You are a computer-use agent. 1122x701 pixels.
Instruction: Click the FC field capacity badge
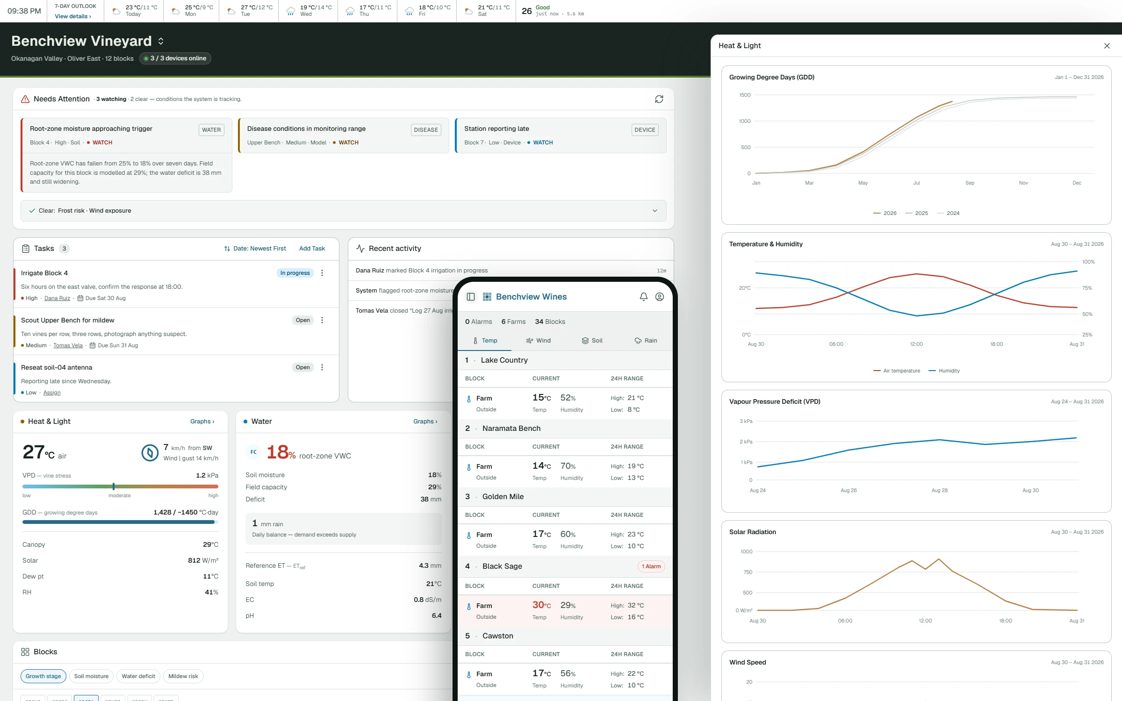(253, 452)
